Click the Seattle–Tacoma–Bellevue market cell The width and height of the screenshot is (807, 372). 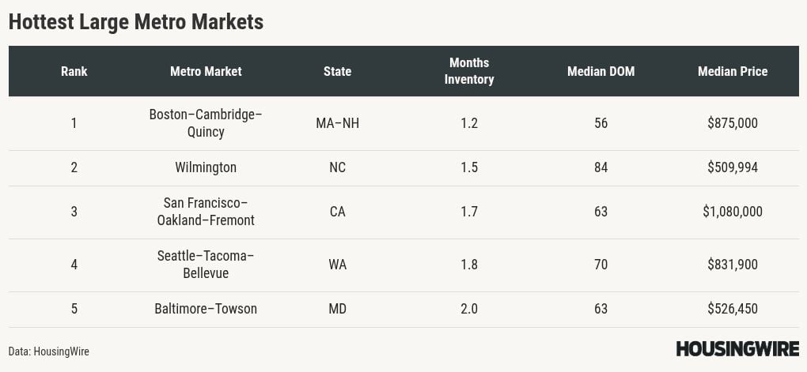click(x=206, y=265)
